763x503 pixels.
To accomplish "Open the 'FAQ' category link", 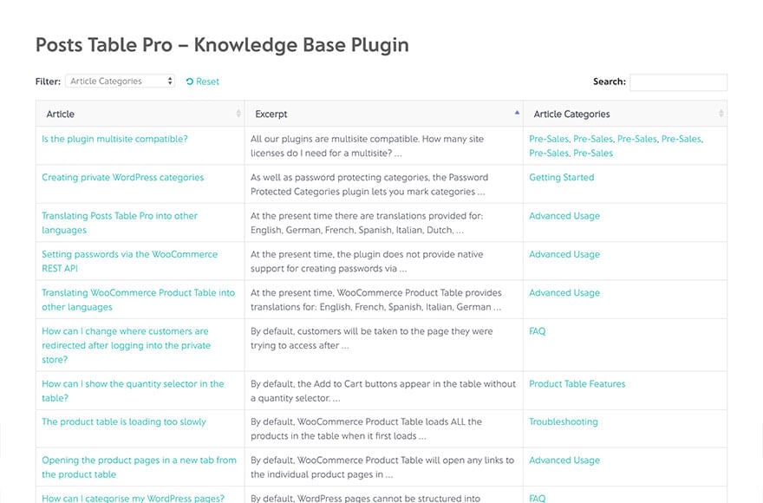I will [x=536, y=330].
